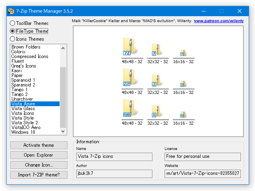Pick the 16x16 RAR icon preview

[183, 114]
